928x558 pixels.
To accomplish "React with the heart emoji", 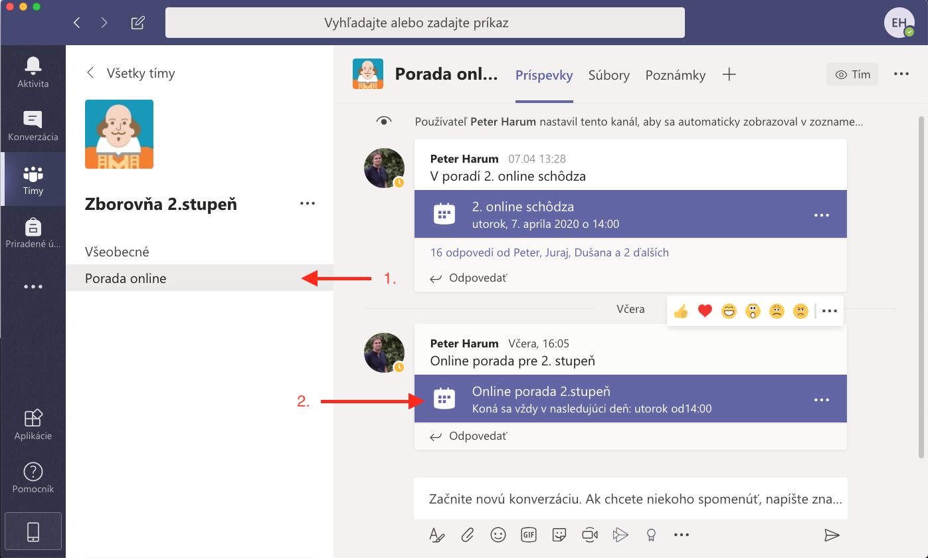I will click(x=705, y=311).
